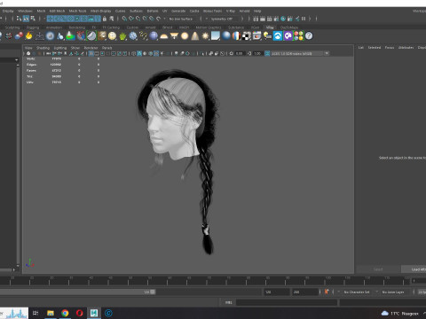This screenshot has height=319, width=426.
Task: Open the viewport Shading menu
Action: [x=43, y=48]
